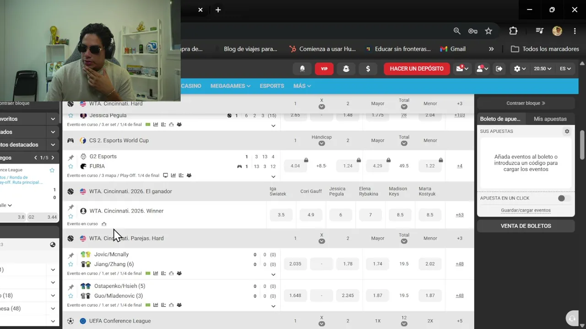586x329 pixels.
Task: Open the X dropdown in WTA Parejas header
Action: pos(321,241)
